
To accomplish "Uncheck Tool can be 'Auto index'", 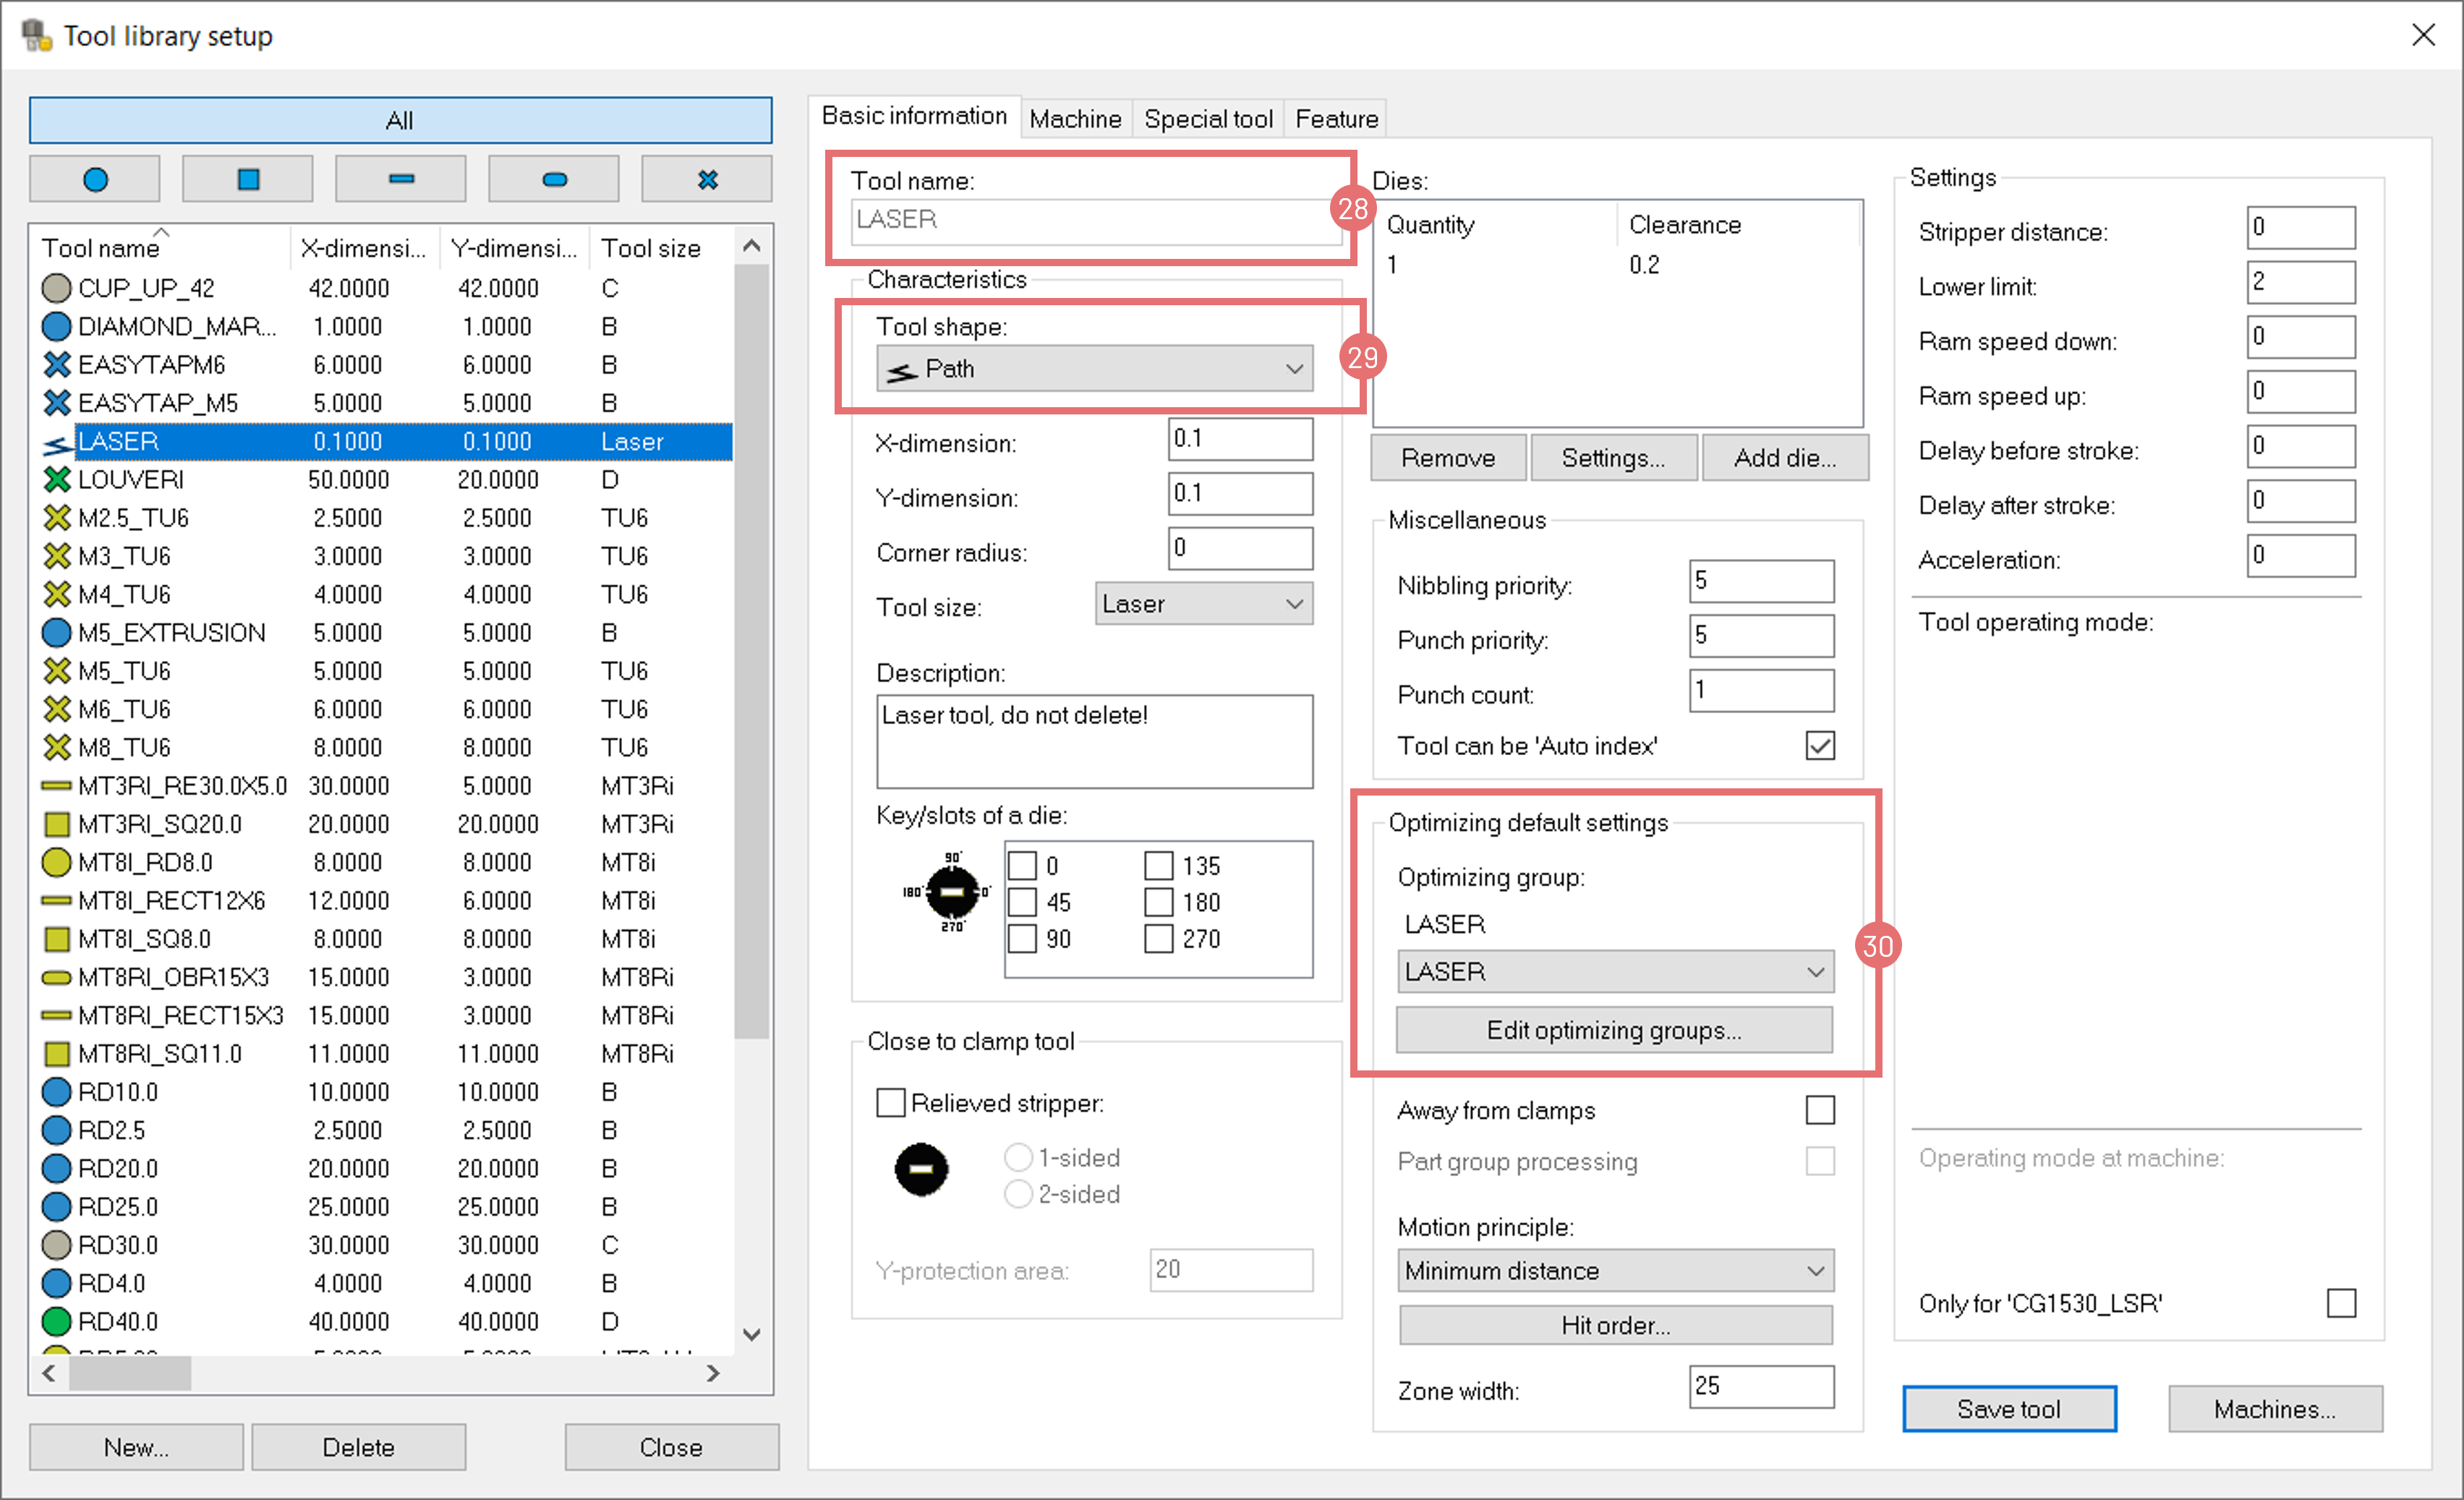I will 1820,746.
